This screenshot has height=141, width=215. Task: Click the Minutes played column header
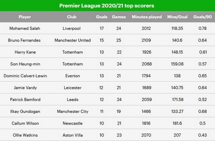(x=147, y=17)
